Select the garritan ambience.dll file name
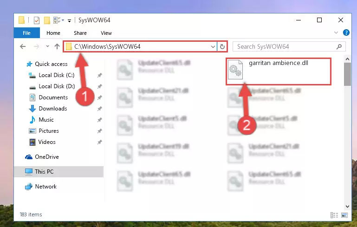Image resolution: width=357 pixels, height=227 pixels. [279, 63]
